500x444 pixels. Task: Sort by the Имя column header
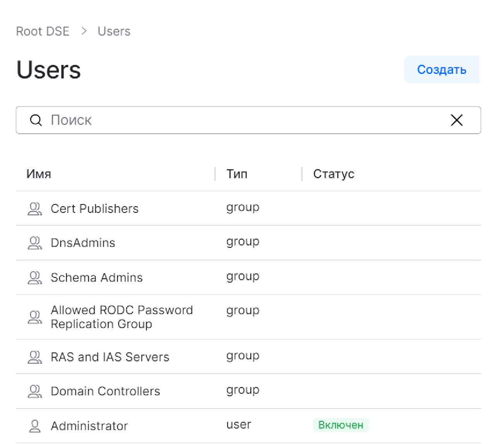[x=39, y=174]
